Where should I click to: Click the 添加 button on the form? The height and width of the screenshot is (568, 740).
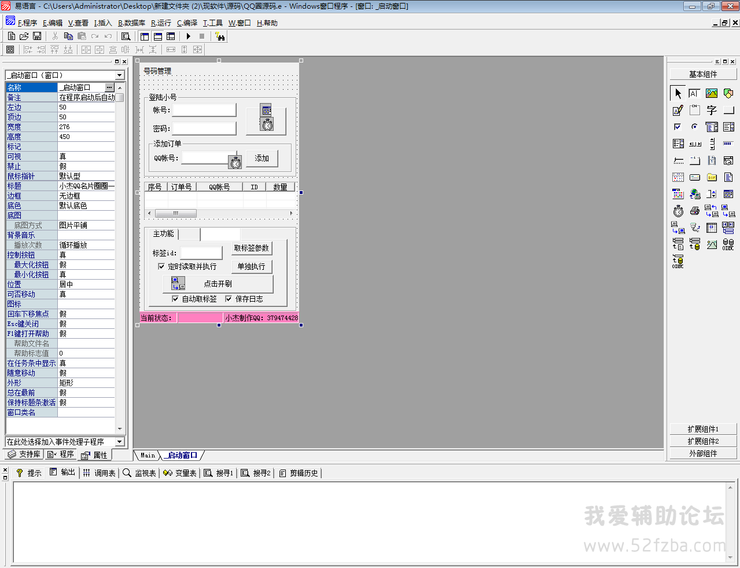click(262, 158)
